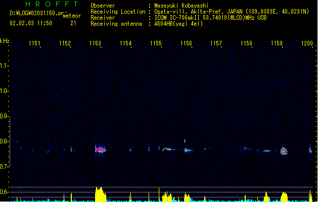The height and width of the screenshot is (202, 318).
Task: Click the 1158 time axis marker
Action: tap(246, 43)
